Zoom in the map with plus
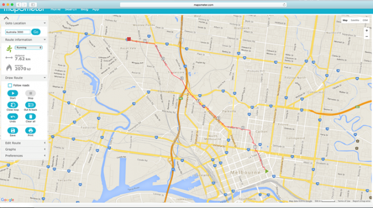This screenshot has height=208, width=373. [367, 30]
